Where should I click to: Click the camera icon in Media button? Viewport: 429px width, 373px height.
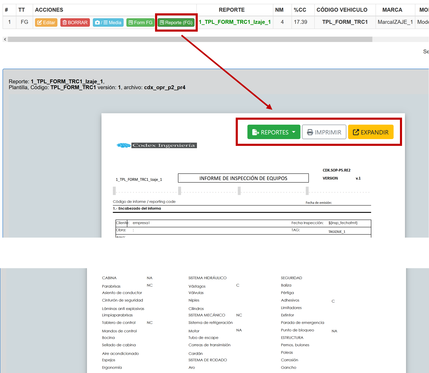[97, 23]
